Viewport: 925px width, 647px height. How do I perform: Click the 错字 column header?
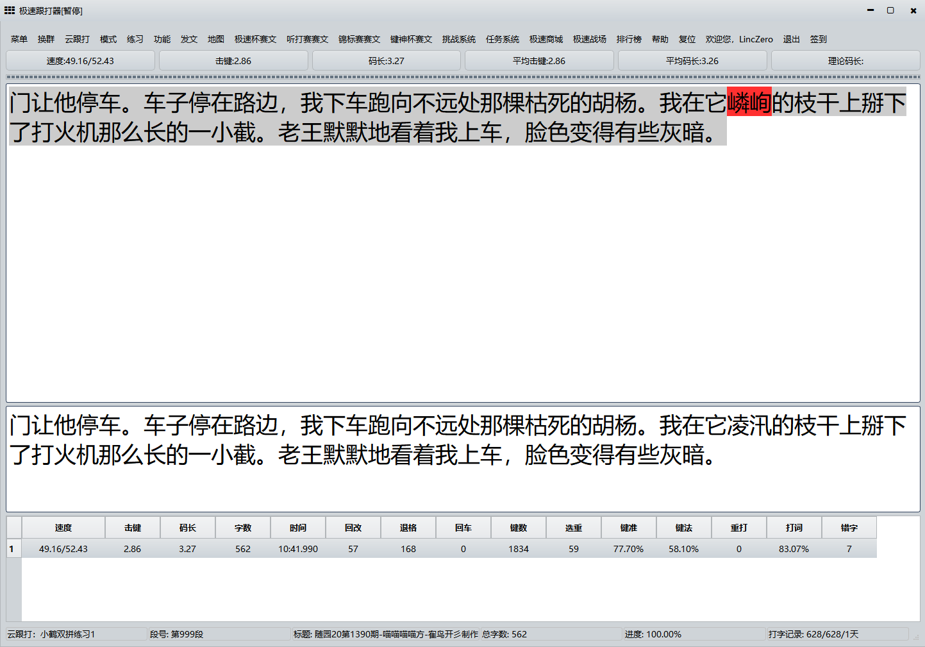(x=849, y=528)
